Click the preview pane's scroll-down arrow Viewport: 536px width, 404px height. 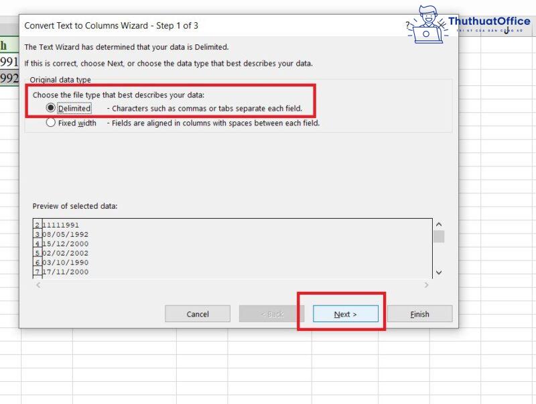point(439,272)
